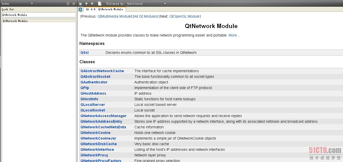Close the Index side panel
This screenshot has height=162, width=343.
tap(74, 4)
